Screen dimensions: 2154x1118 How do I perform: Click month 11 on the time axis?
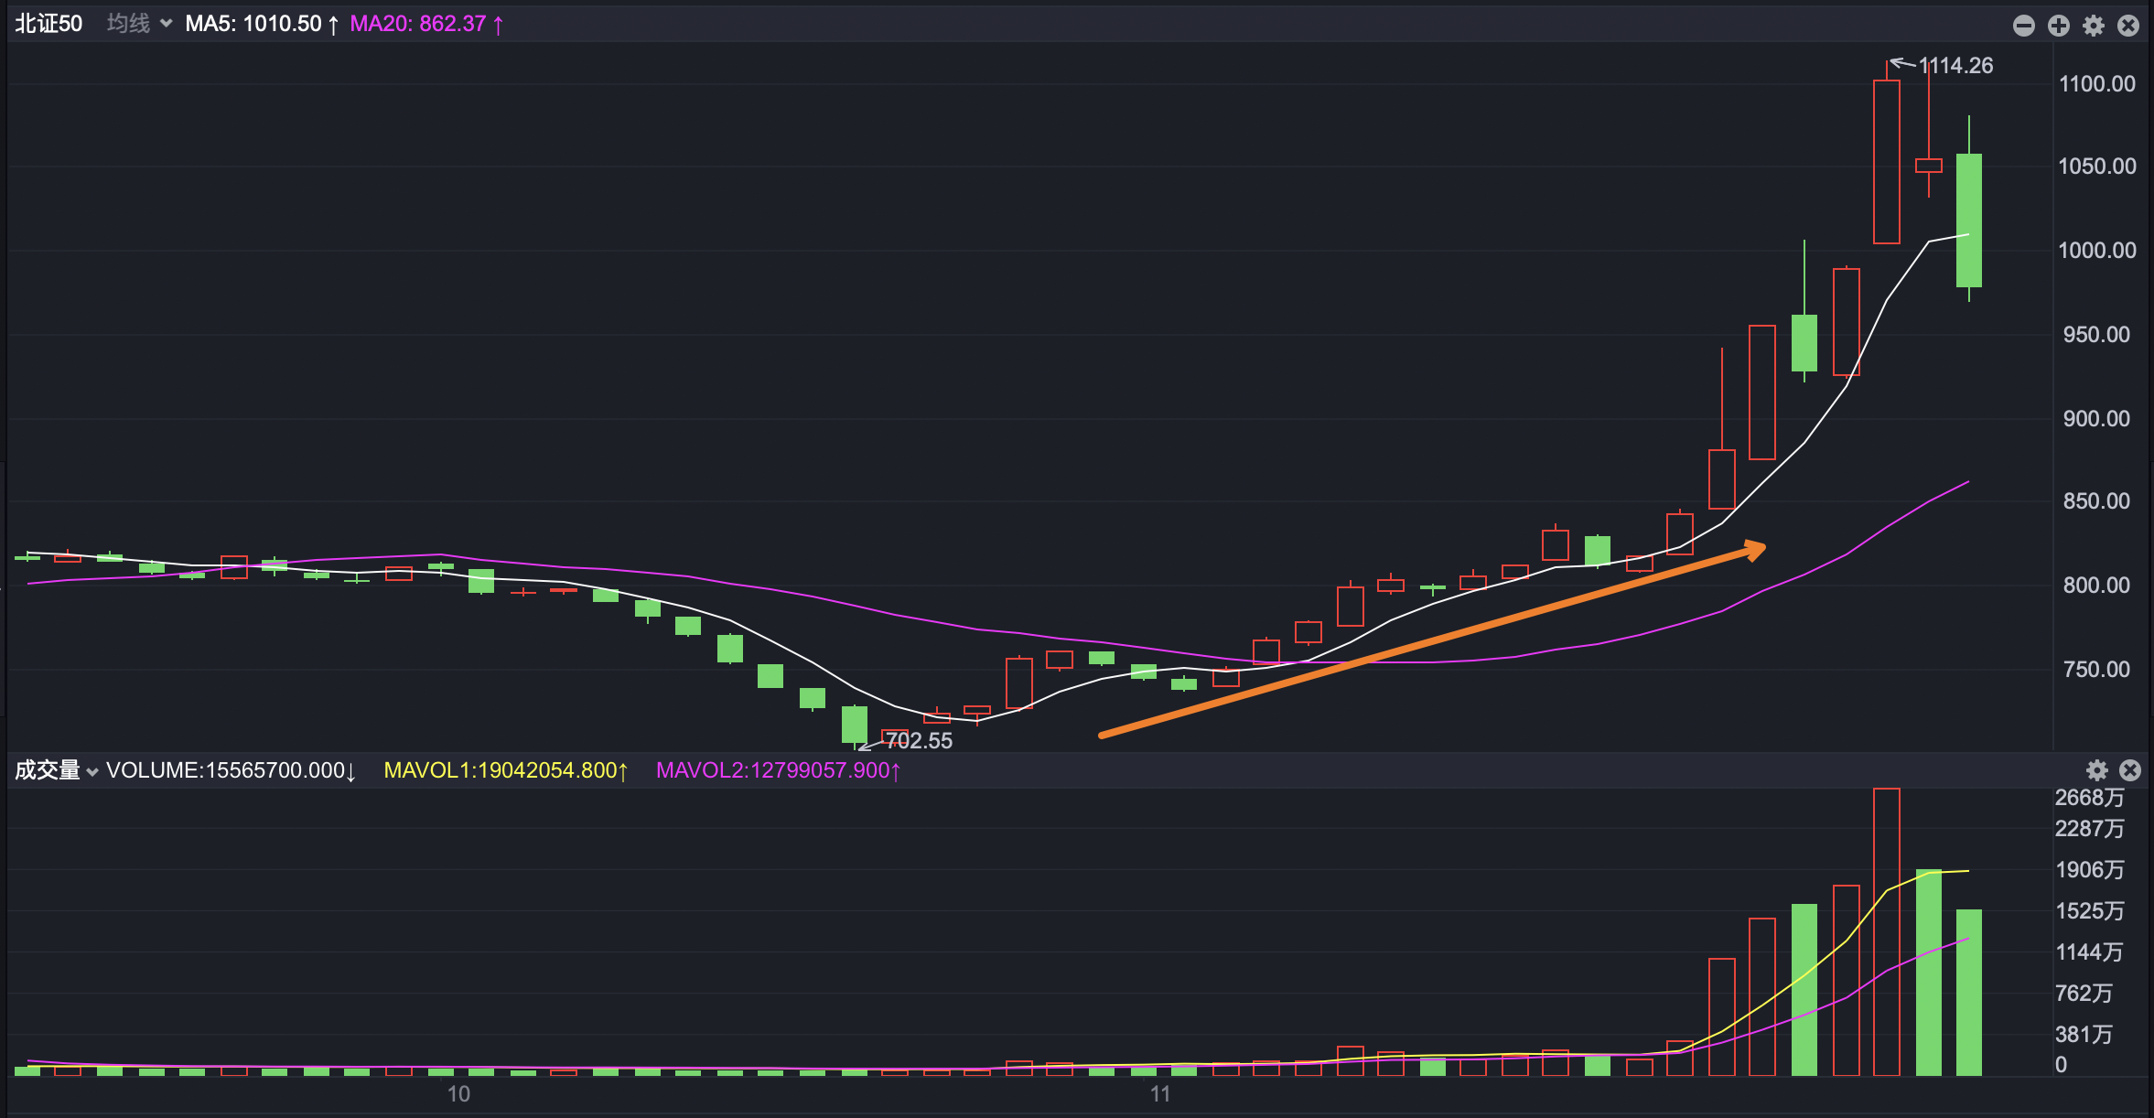[1160, 1094]
